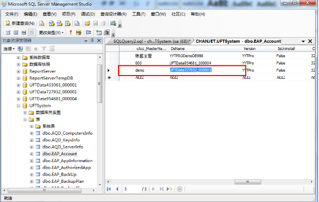Open the 帮助(H) menu
Image resolution: width=319 pixels, height=202 pixels.
point(198,14)
